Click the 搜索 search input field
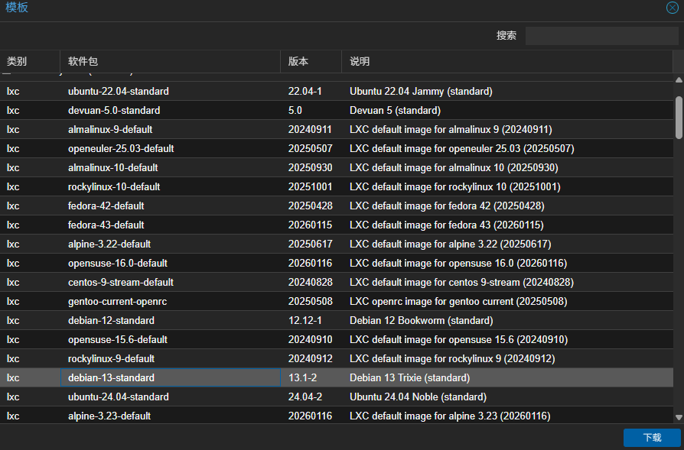Viewport: 684px width, 450px height. point(601,36)
